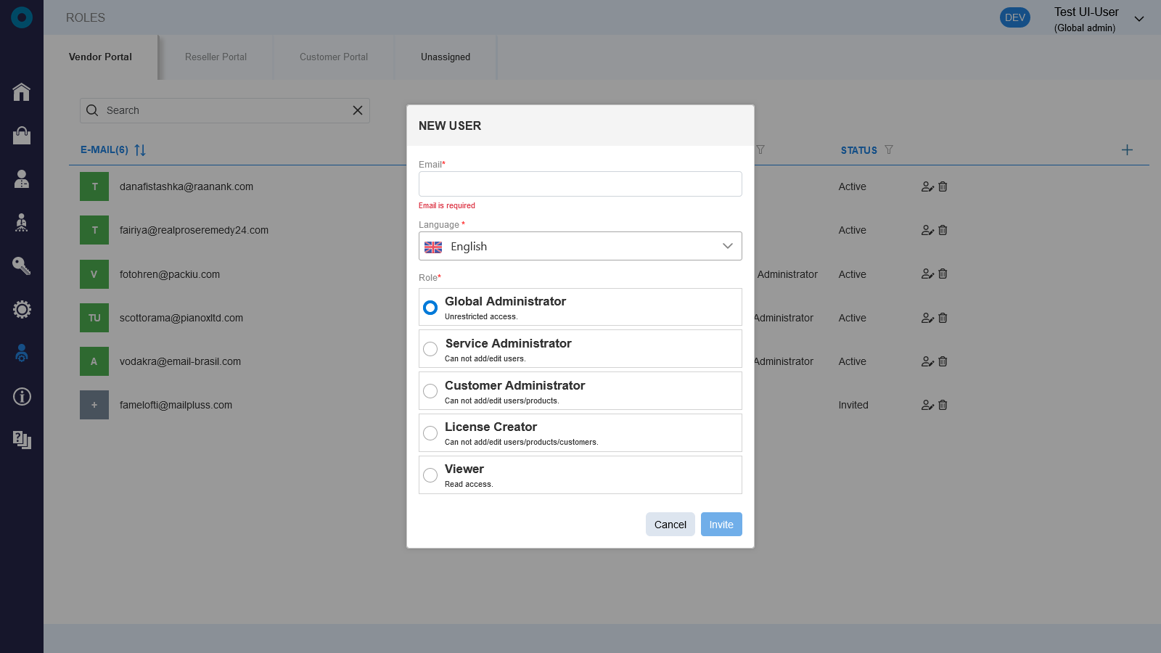Open Settings via the gear icon
This screenshot has height=653, width=1161.
[22, 309]
